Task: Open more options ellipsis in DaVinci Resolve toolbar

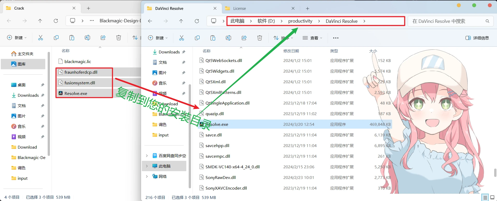Action: [x=336, y=38]
